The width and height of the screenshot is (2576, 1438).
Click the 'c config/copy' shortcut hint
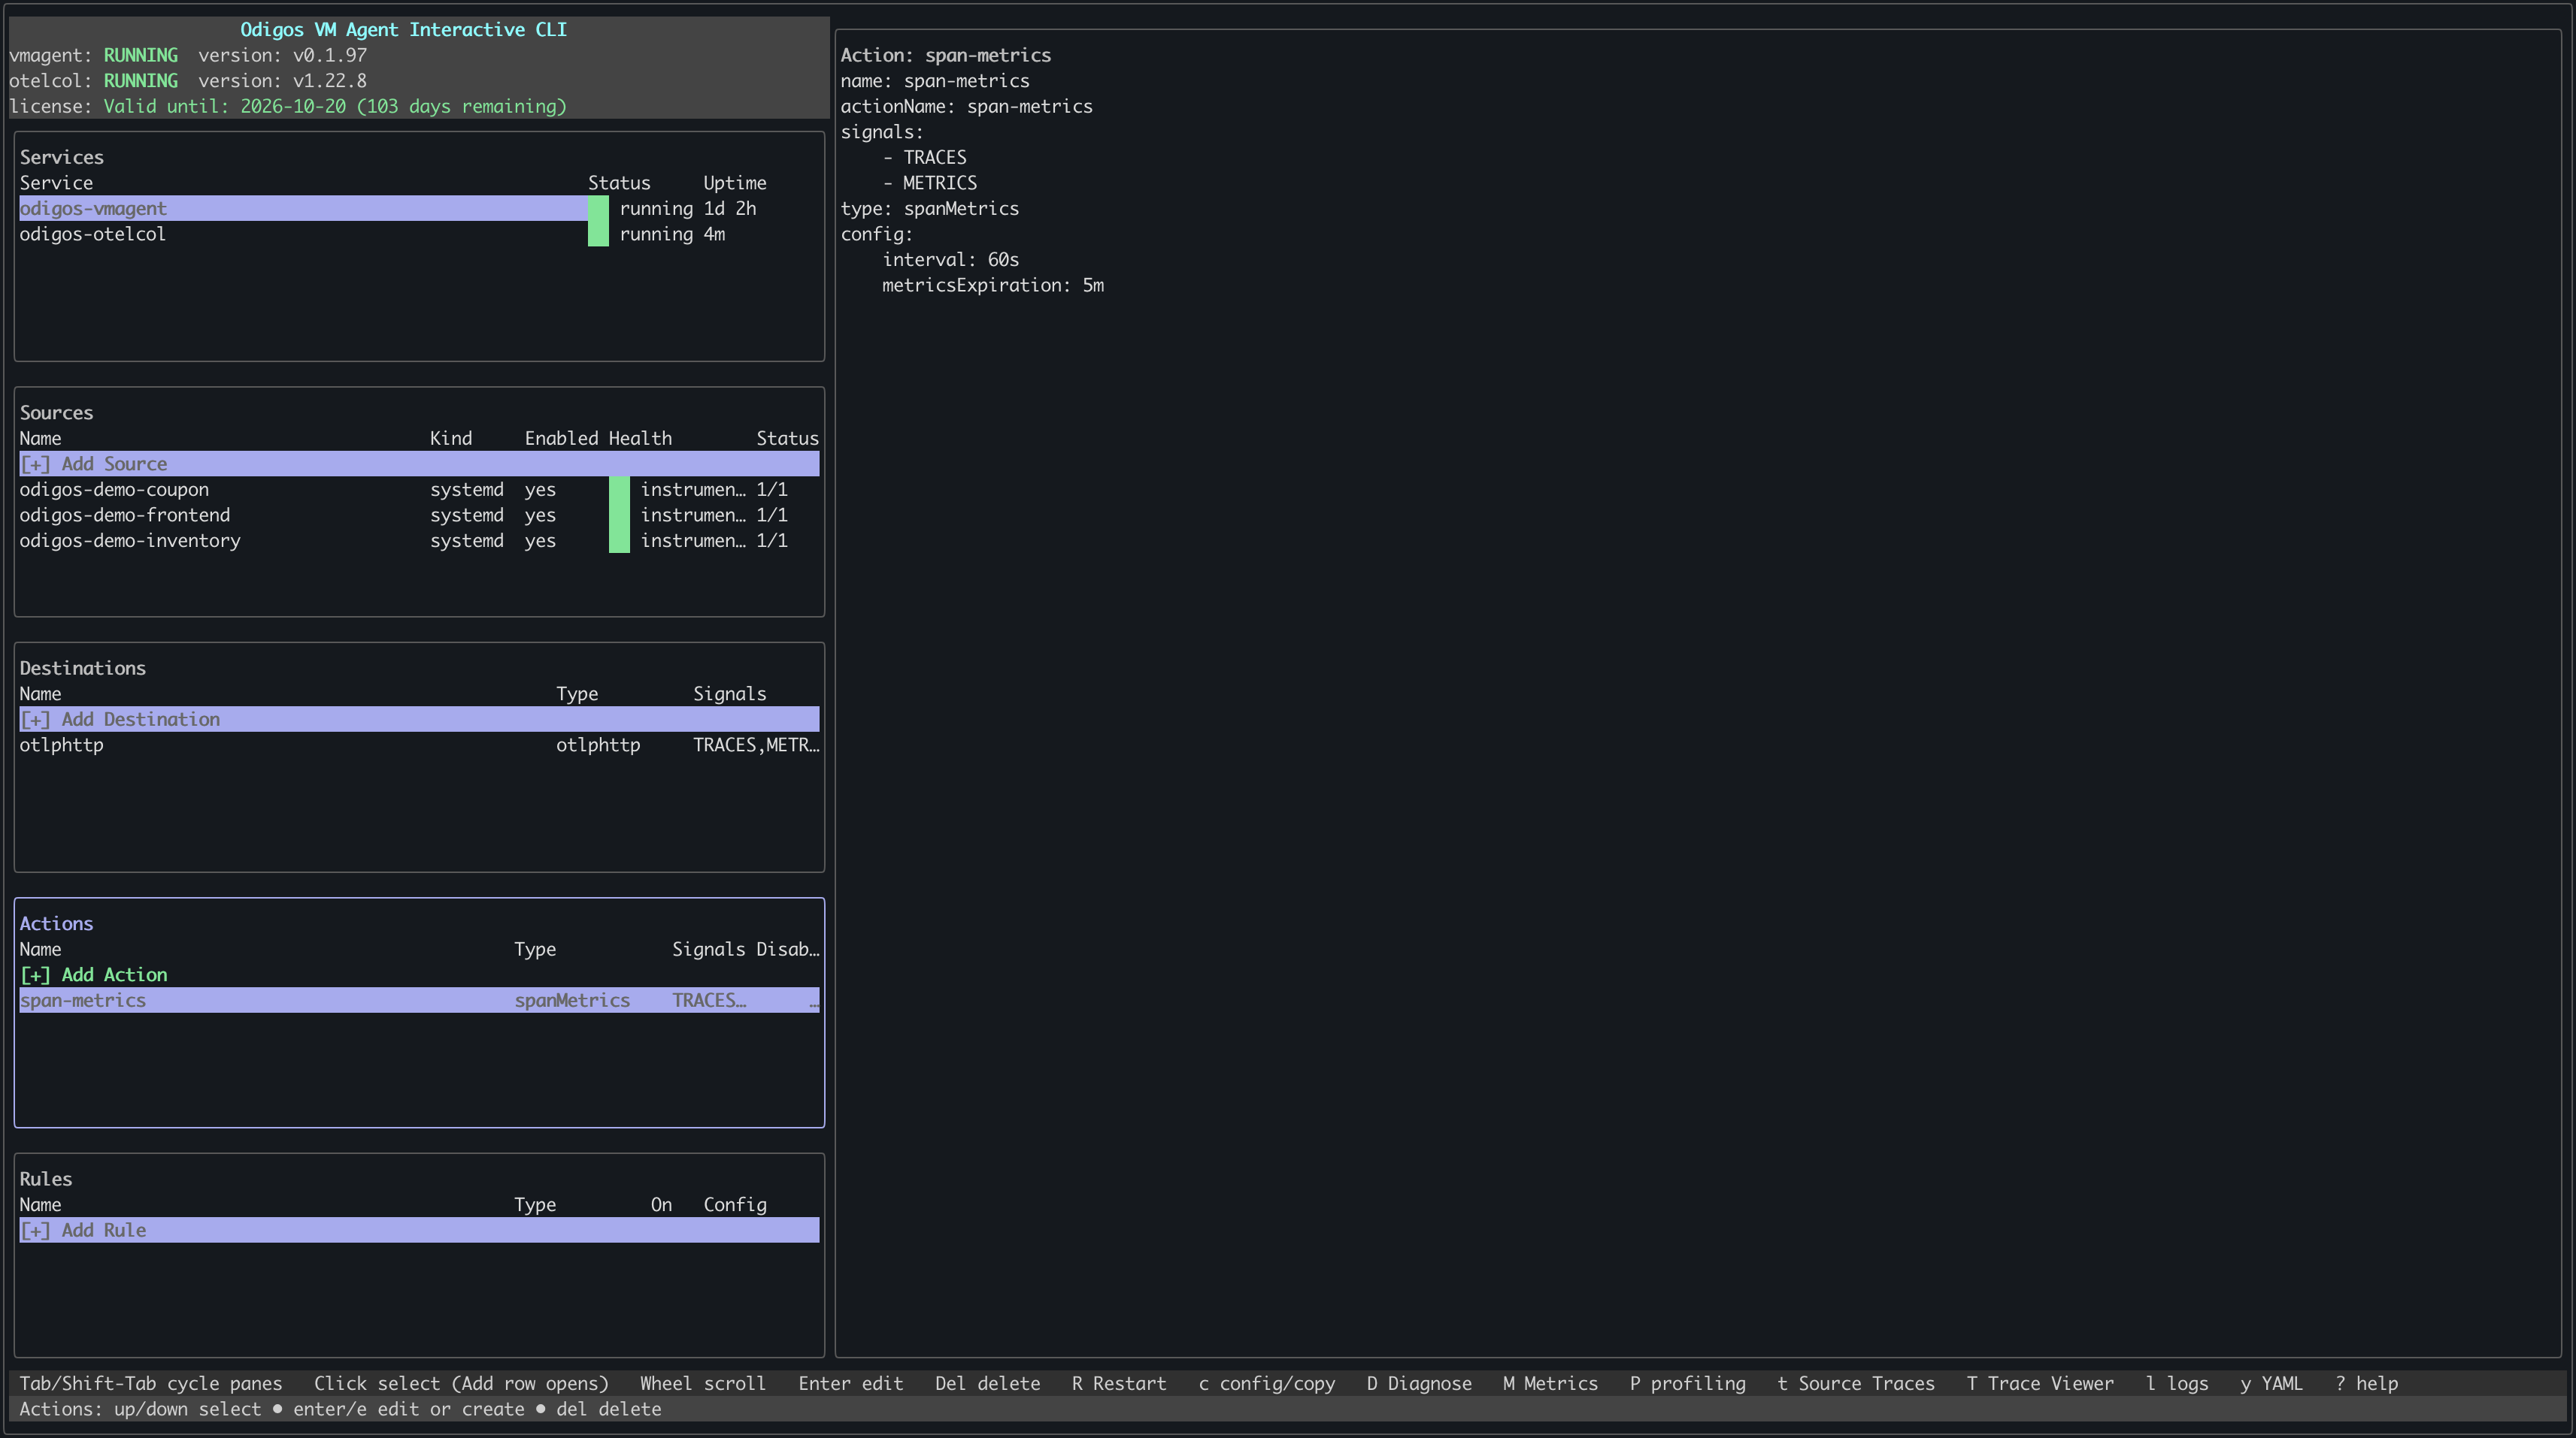tap(1266, 1384)
